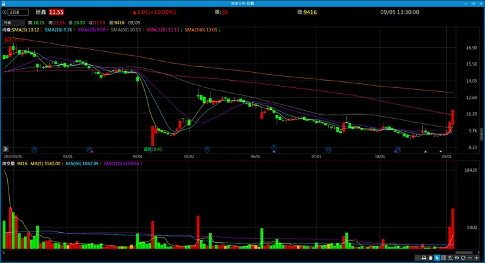Click the lock icon in the title bar

click(4, 3)
